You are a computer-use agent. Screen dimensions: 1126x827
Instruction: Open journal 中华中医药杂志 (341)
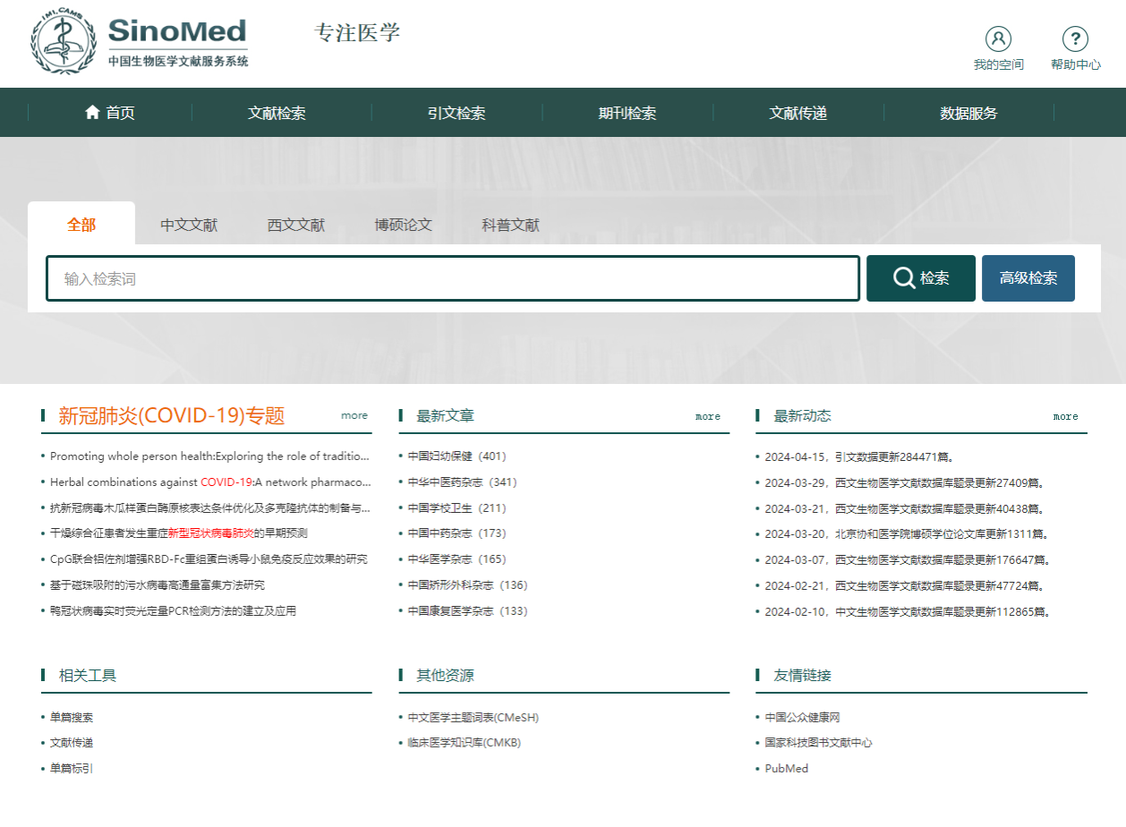(x=462, y=482)
